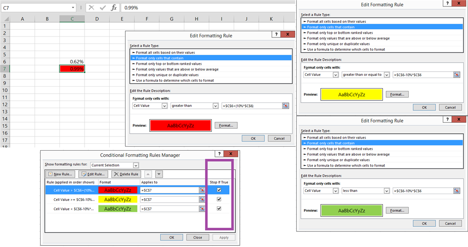468x247 pixels.
Task: Click help (?) in the red rule dialog
Action: tap(276, 34)
